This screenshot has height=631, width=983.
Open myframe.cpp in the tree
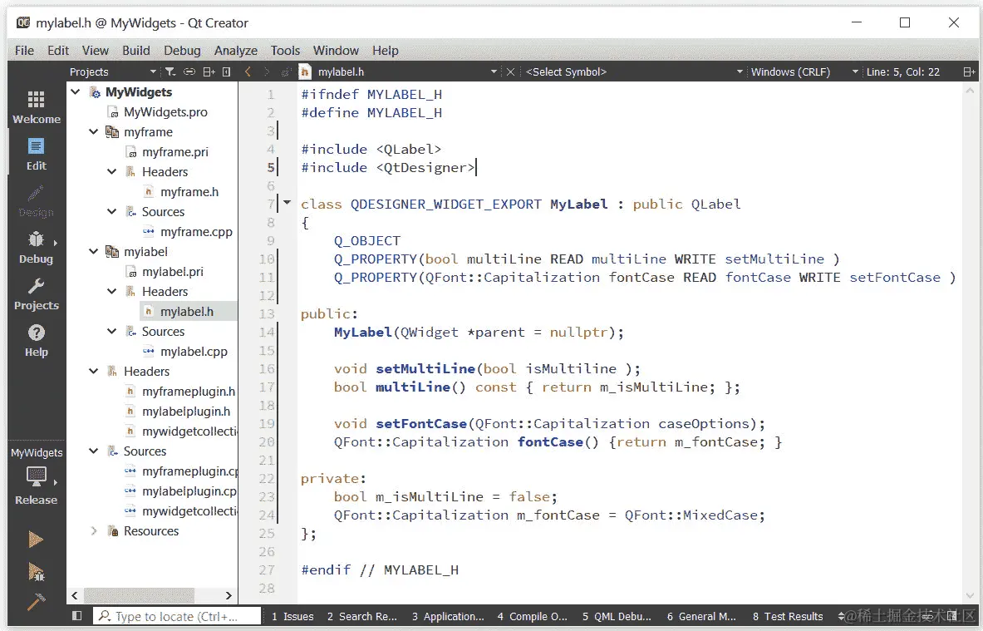pos(195,231)
